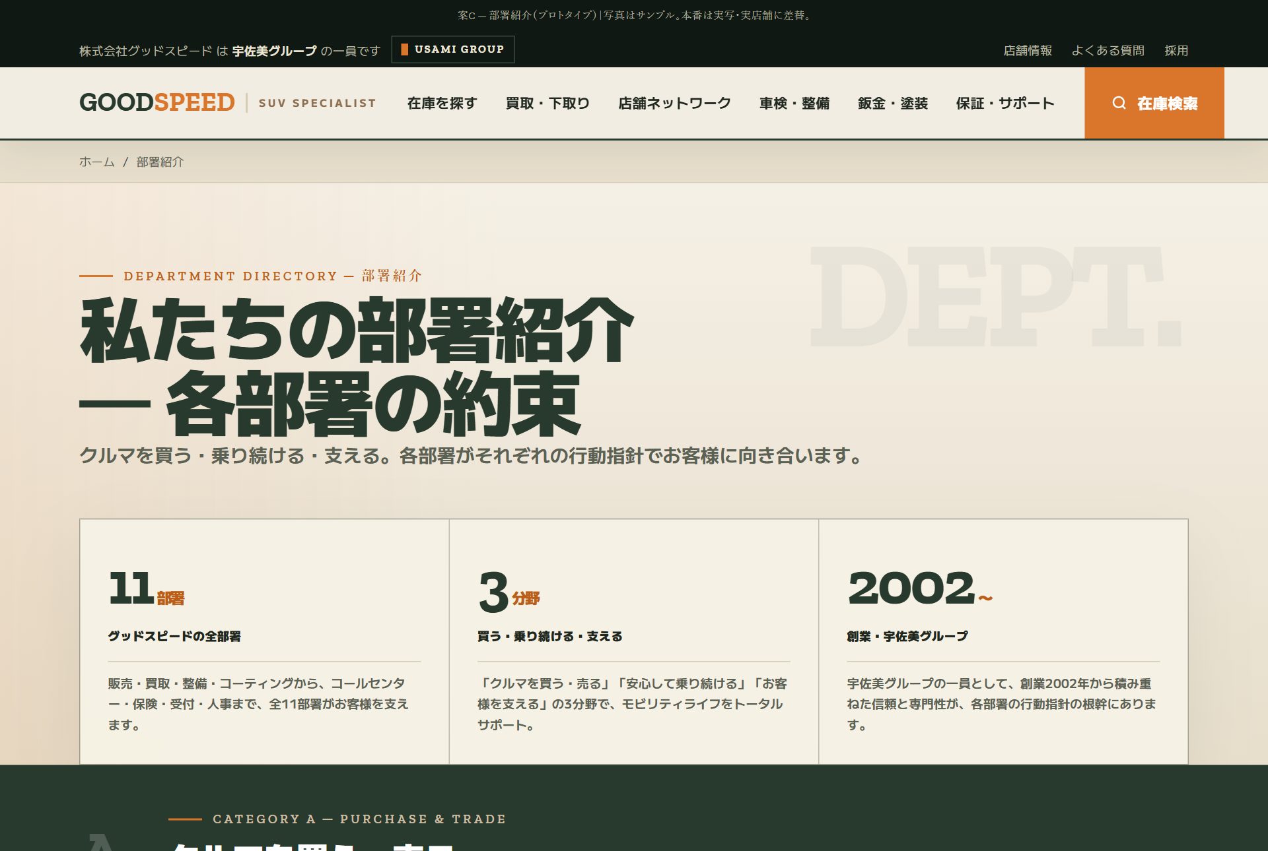Open 保証・サポート menu item
Image resolution: width=1268 pixels, height=851 pixels.
point(1005,103)
